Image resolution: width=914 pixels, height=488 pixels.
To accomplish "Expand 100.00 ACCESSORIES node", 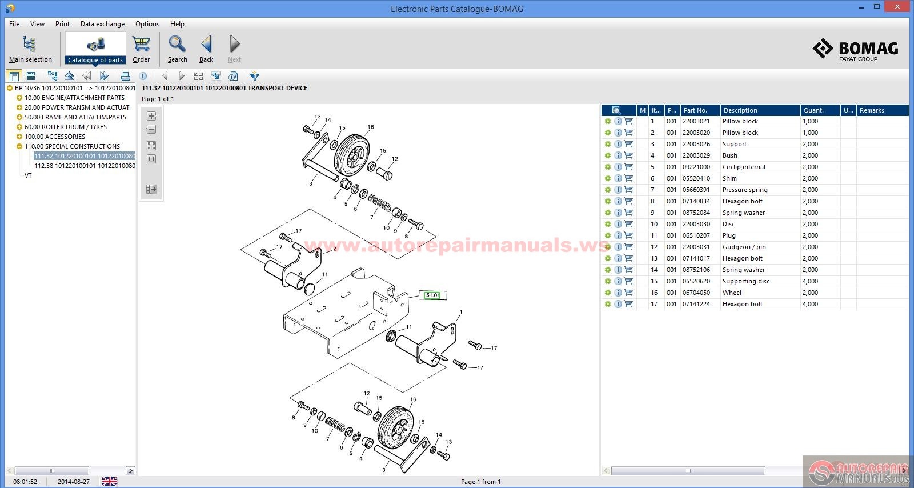I will click(x=19, y=137).
